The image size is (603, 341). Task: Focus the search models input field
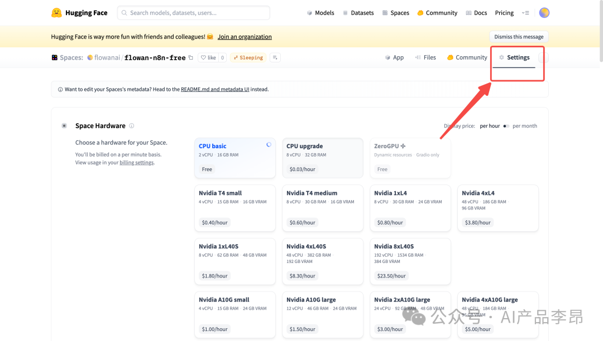coord(193,13)
